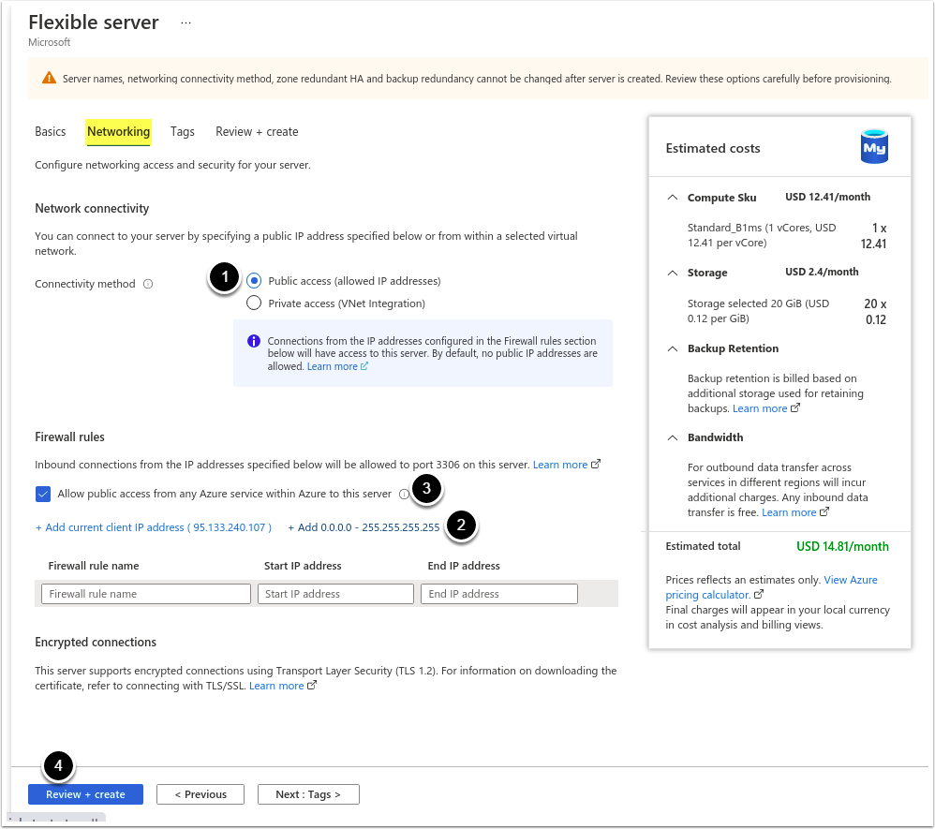Click the blue info icon in the connections notice
This screenshot has height=829, width=935.
point(253,342)
